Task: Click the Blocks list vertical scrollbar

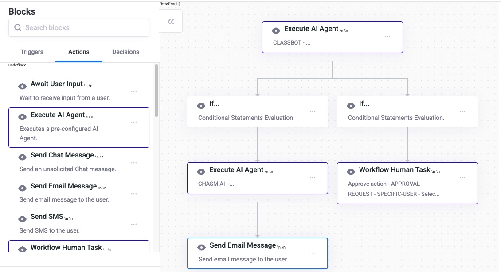Action: point(156,90)
